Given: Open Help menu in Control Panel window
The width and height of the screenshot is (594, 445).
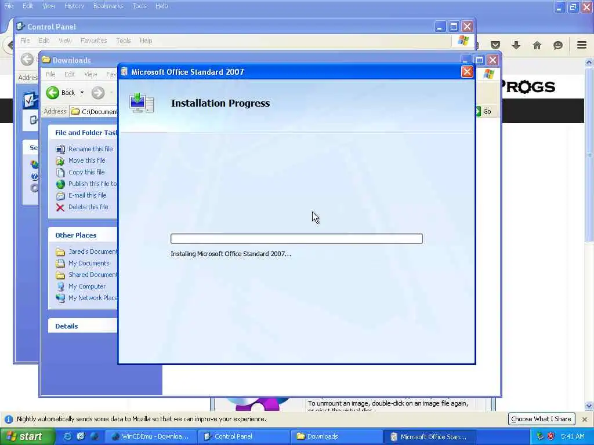Looking at the screenshot, I should click(146, 41).
